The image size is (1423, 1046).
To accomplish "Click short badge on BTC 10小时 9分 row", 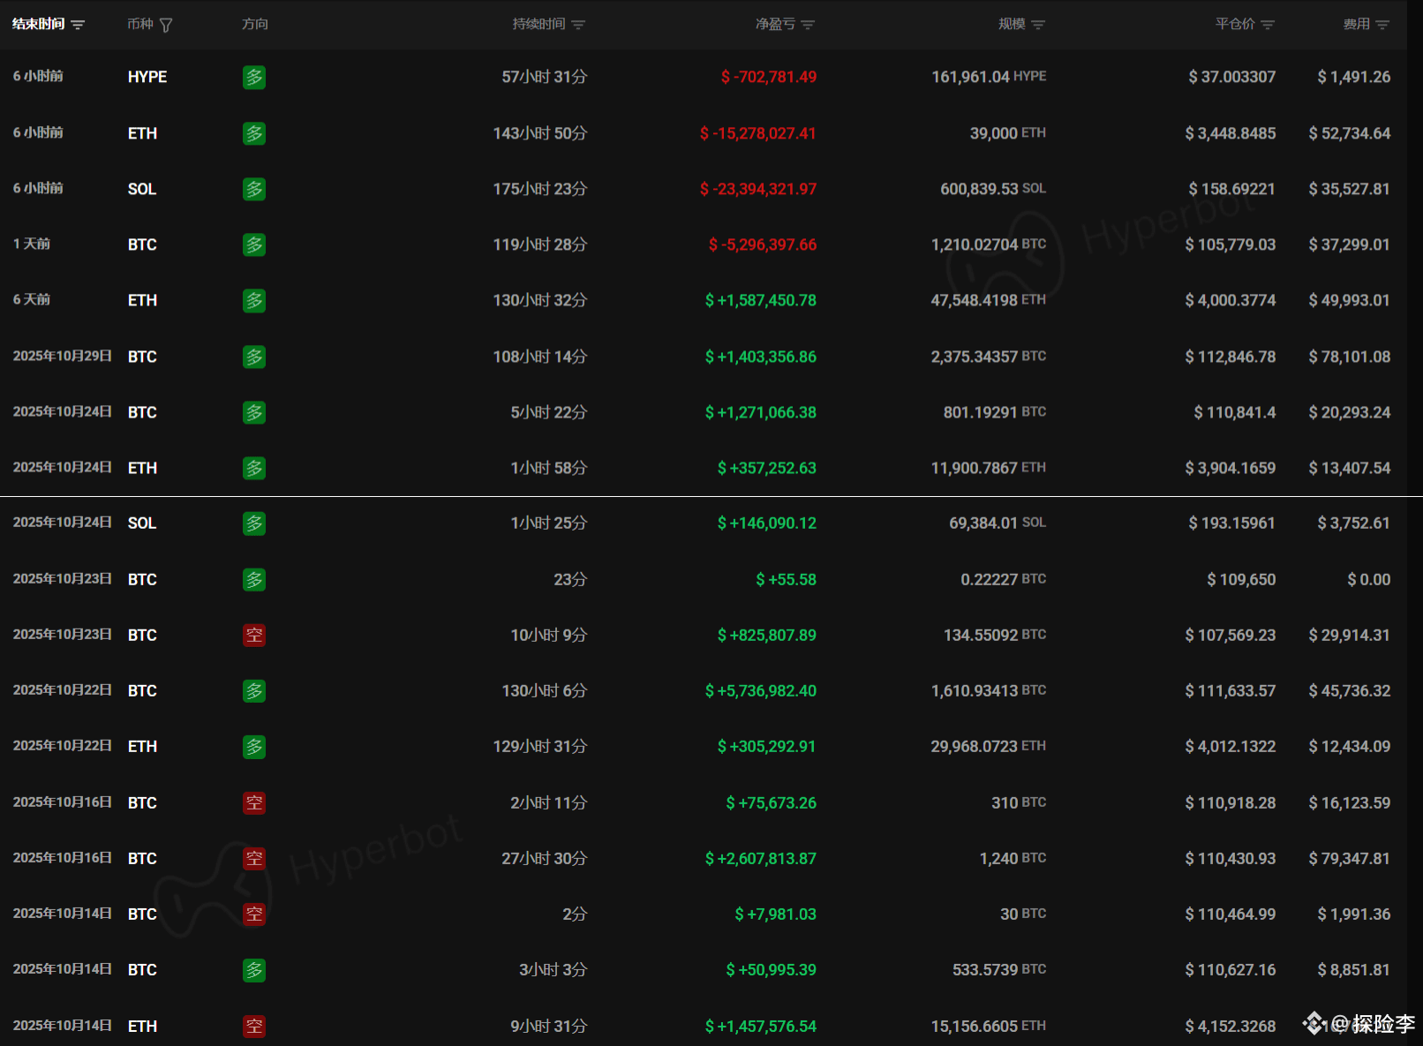I will [x=254, y=635].
